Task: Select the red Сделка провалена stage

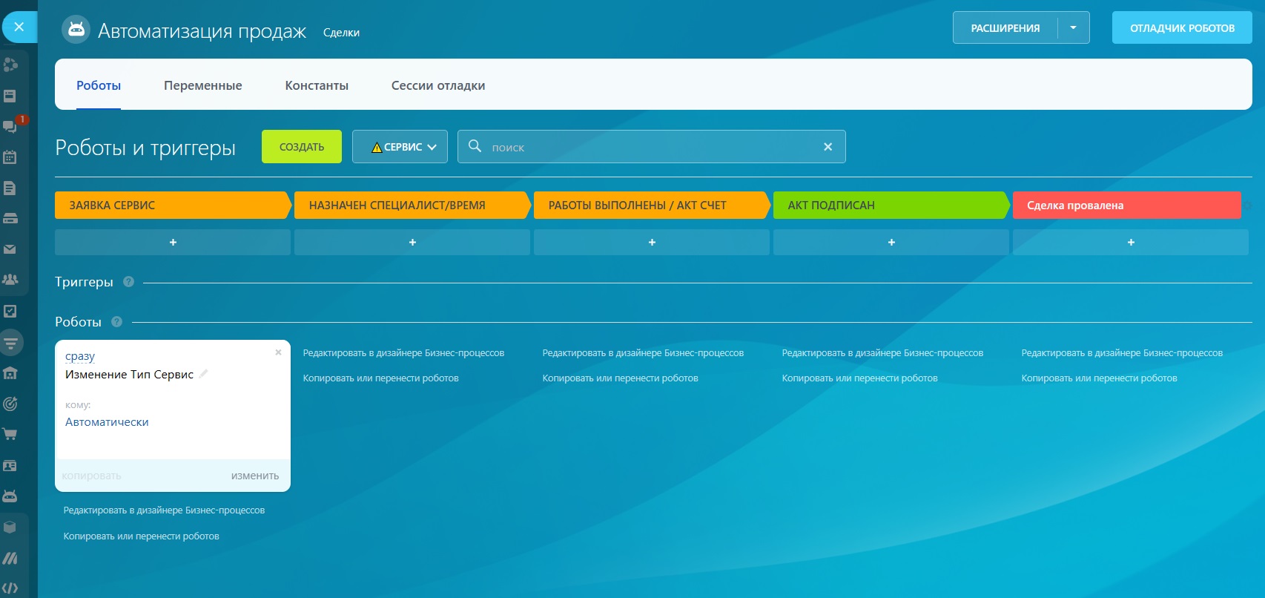Action: (1126, 206)
